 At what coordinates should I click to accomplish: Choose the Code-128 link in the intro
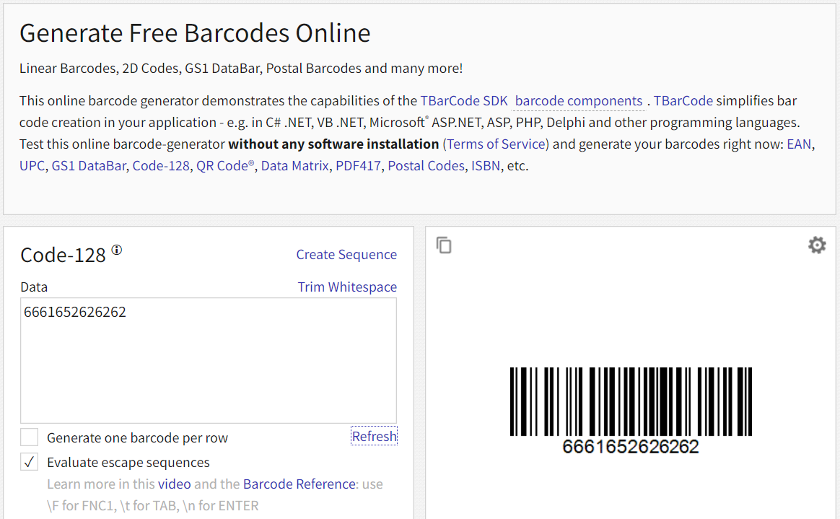161,166
